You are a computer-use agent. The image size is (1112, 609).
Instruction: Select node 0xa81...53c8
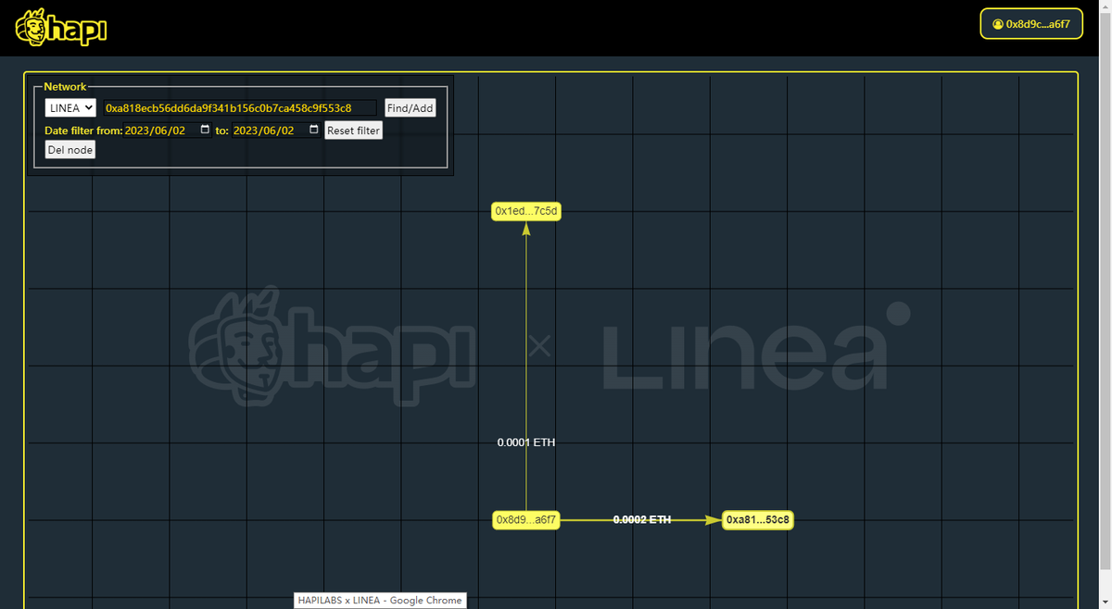click(x=758, y=520)
